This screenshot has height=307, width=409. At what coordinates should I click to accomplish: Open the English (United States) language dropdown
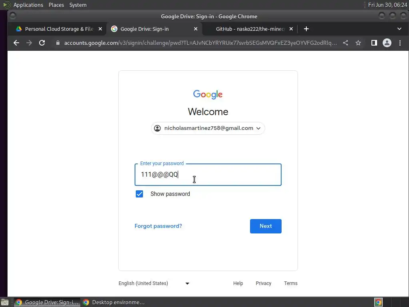(154, 283)
